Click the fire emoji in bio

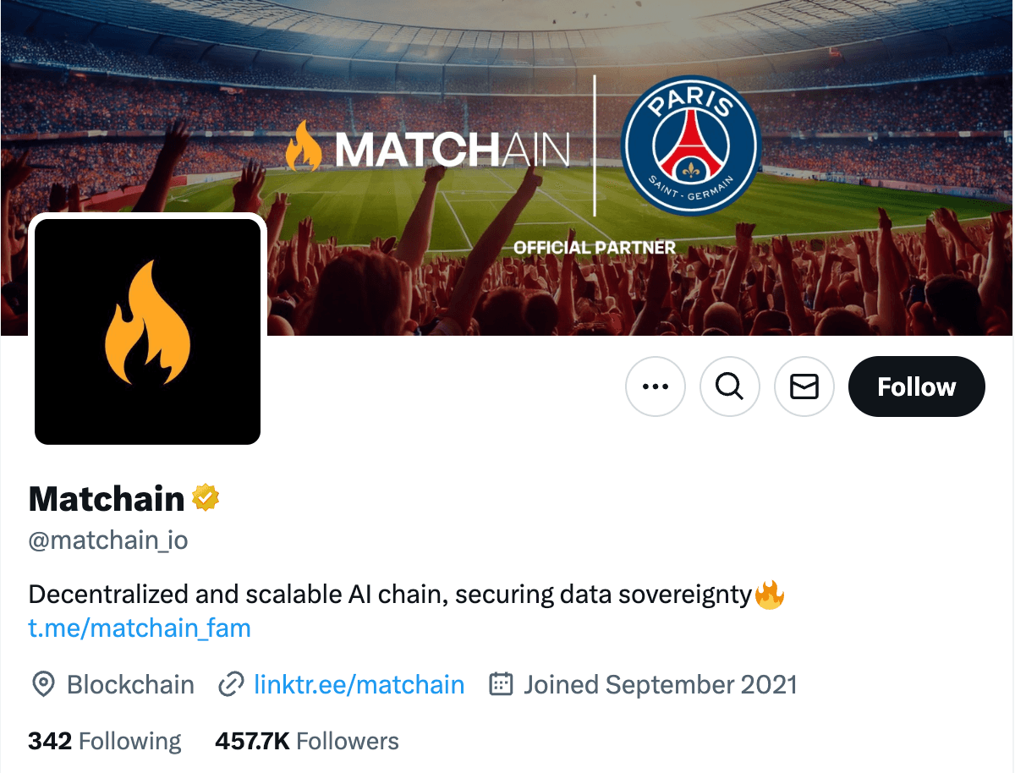(x=770, y=595)
